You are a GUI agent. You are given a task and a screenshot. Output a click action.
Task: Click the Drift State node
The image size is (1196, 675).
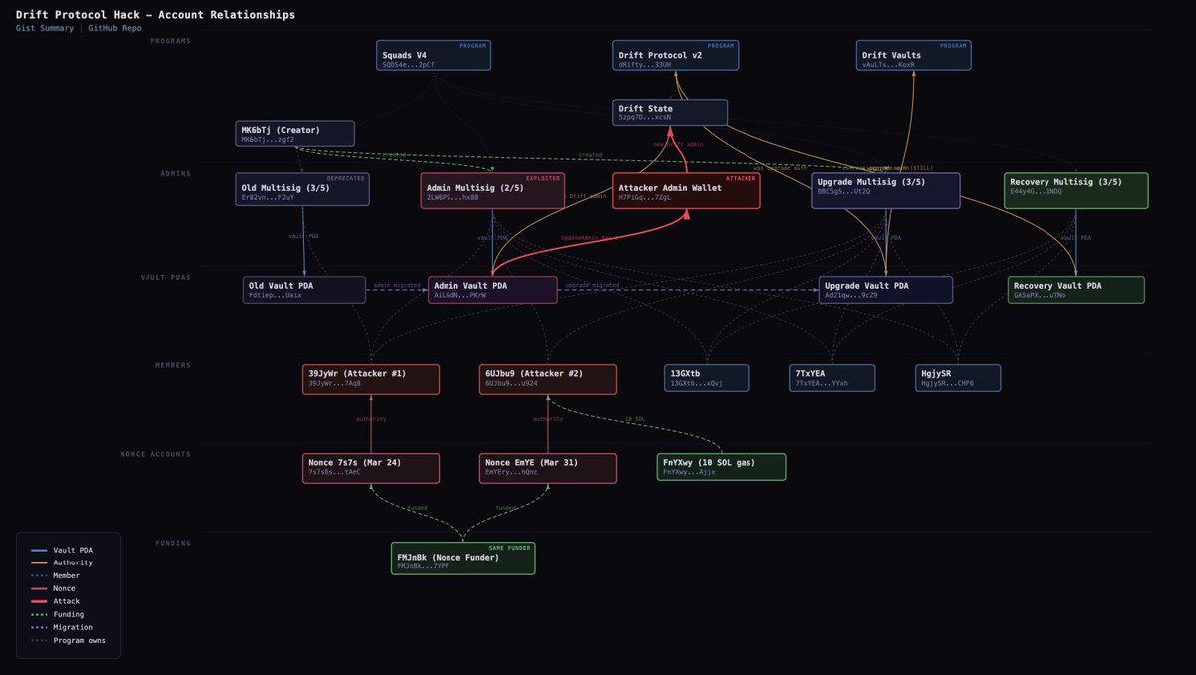pos(670,112)
